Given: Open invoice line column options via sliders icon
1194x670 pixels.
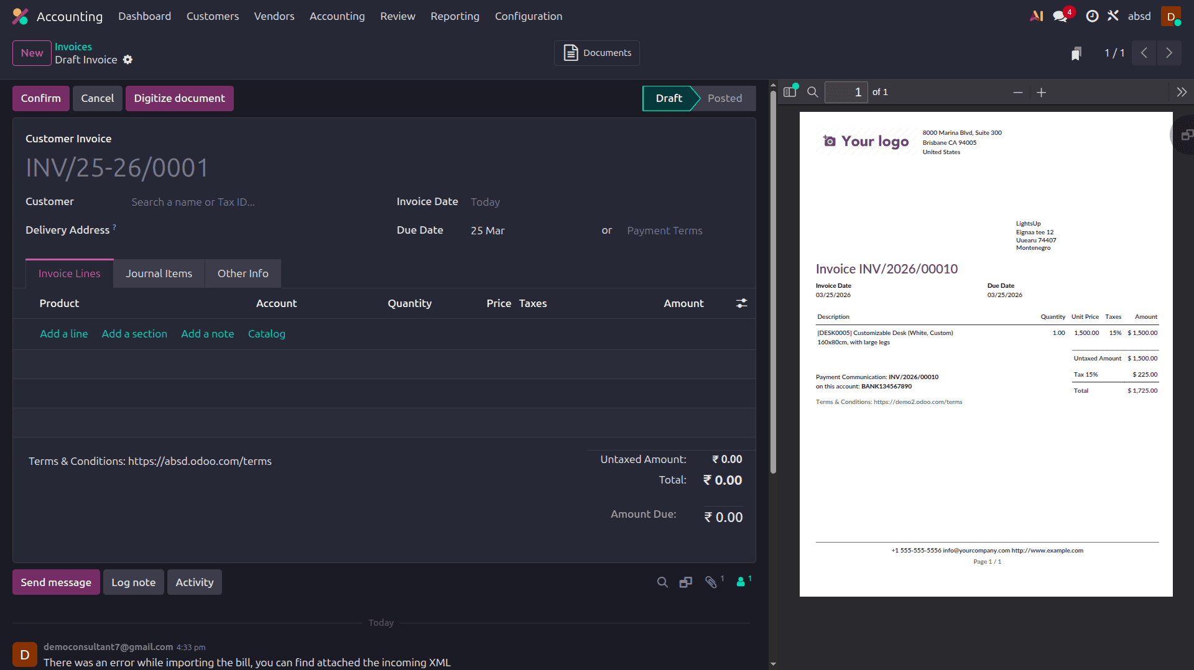Looking at the screenshot, I should pyautogui.click(x=741, y=303).
